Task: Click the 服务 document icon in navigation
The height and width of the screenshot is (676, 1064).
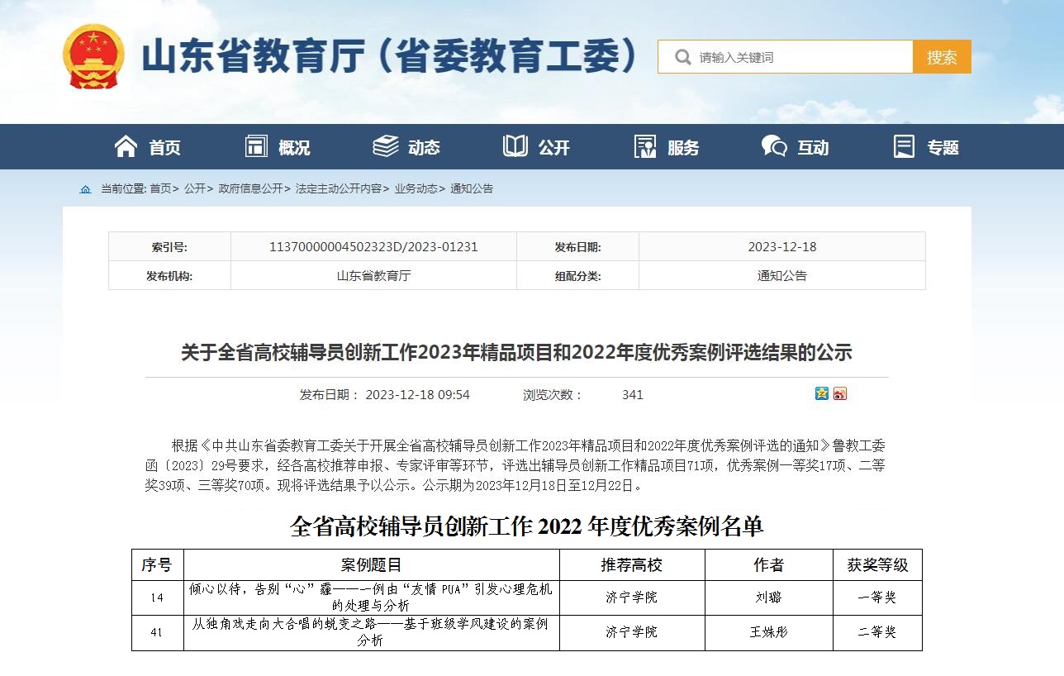Action: pos(645,147)
